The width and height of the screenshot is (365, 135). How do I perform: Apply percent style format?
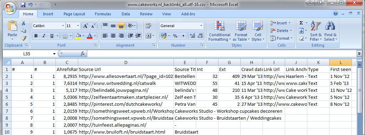click(x=175, y=36)
